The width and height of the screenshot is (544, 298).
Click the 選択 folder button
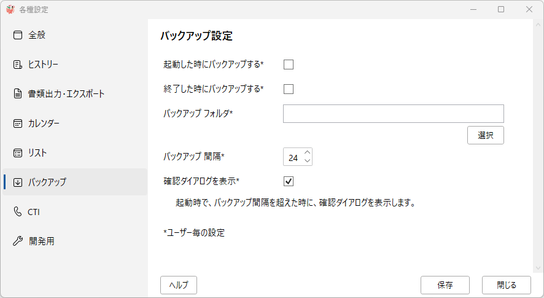486,135
